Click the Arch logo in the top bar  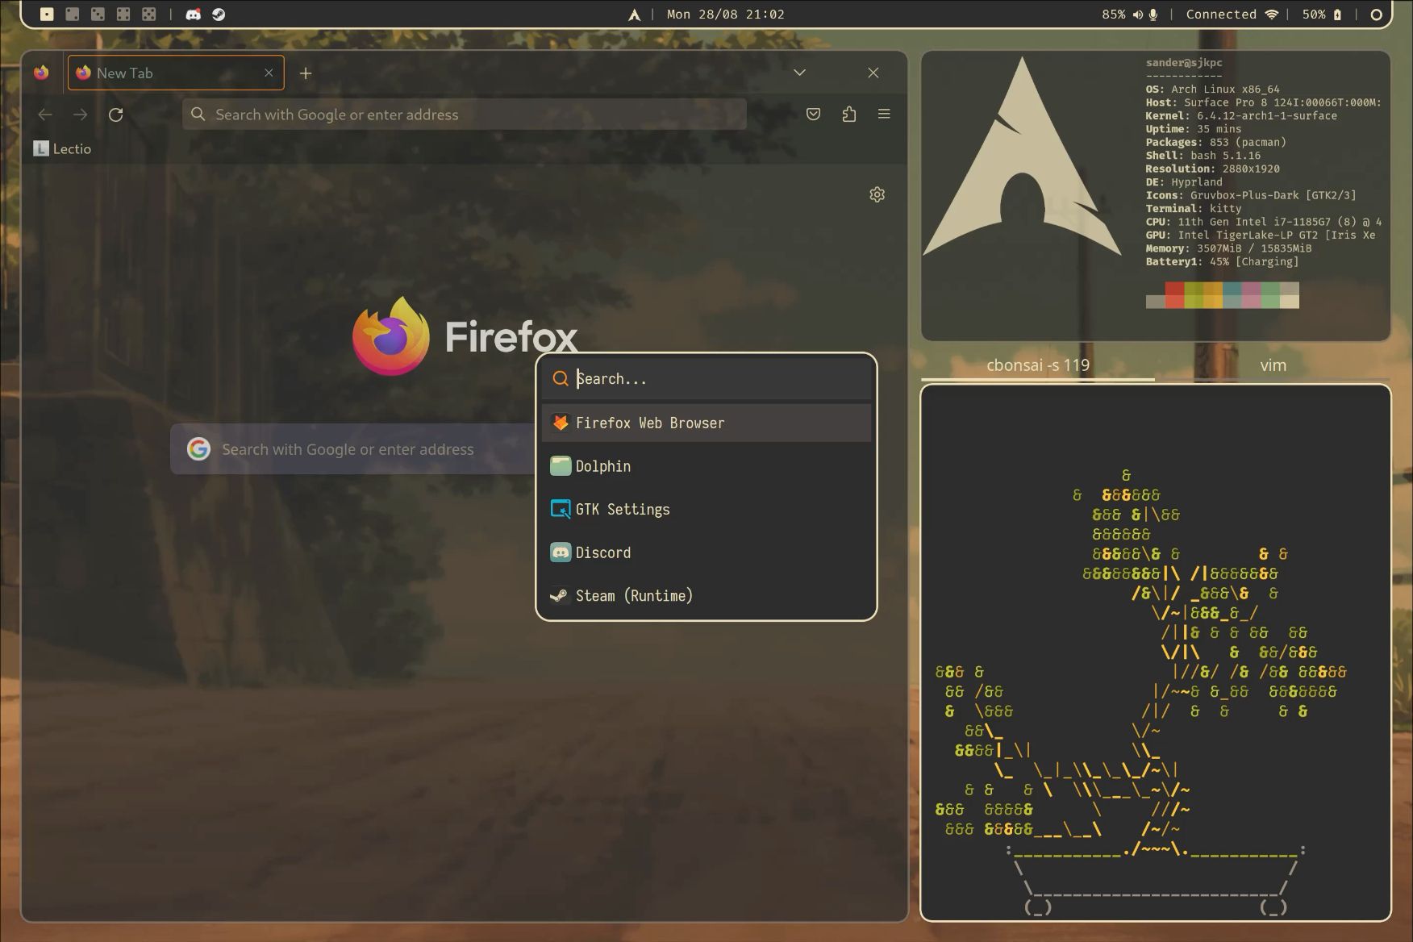click(x=635, y=15)
